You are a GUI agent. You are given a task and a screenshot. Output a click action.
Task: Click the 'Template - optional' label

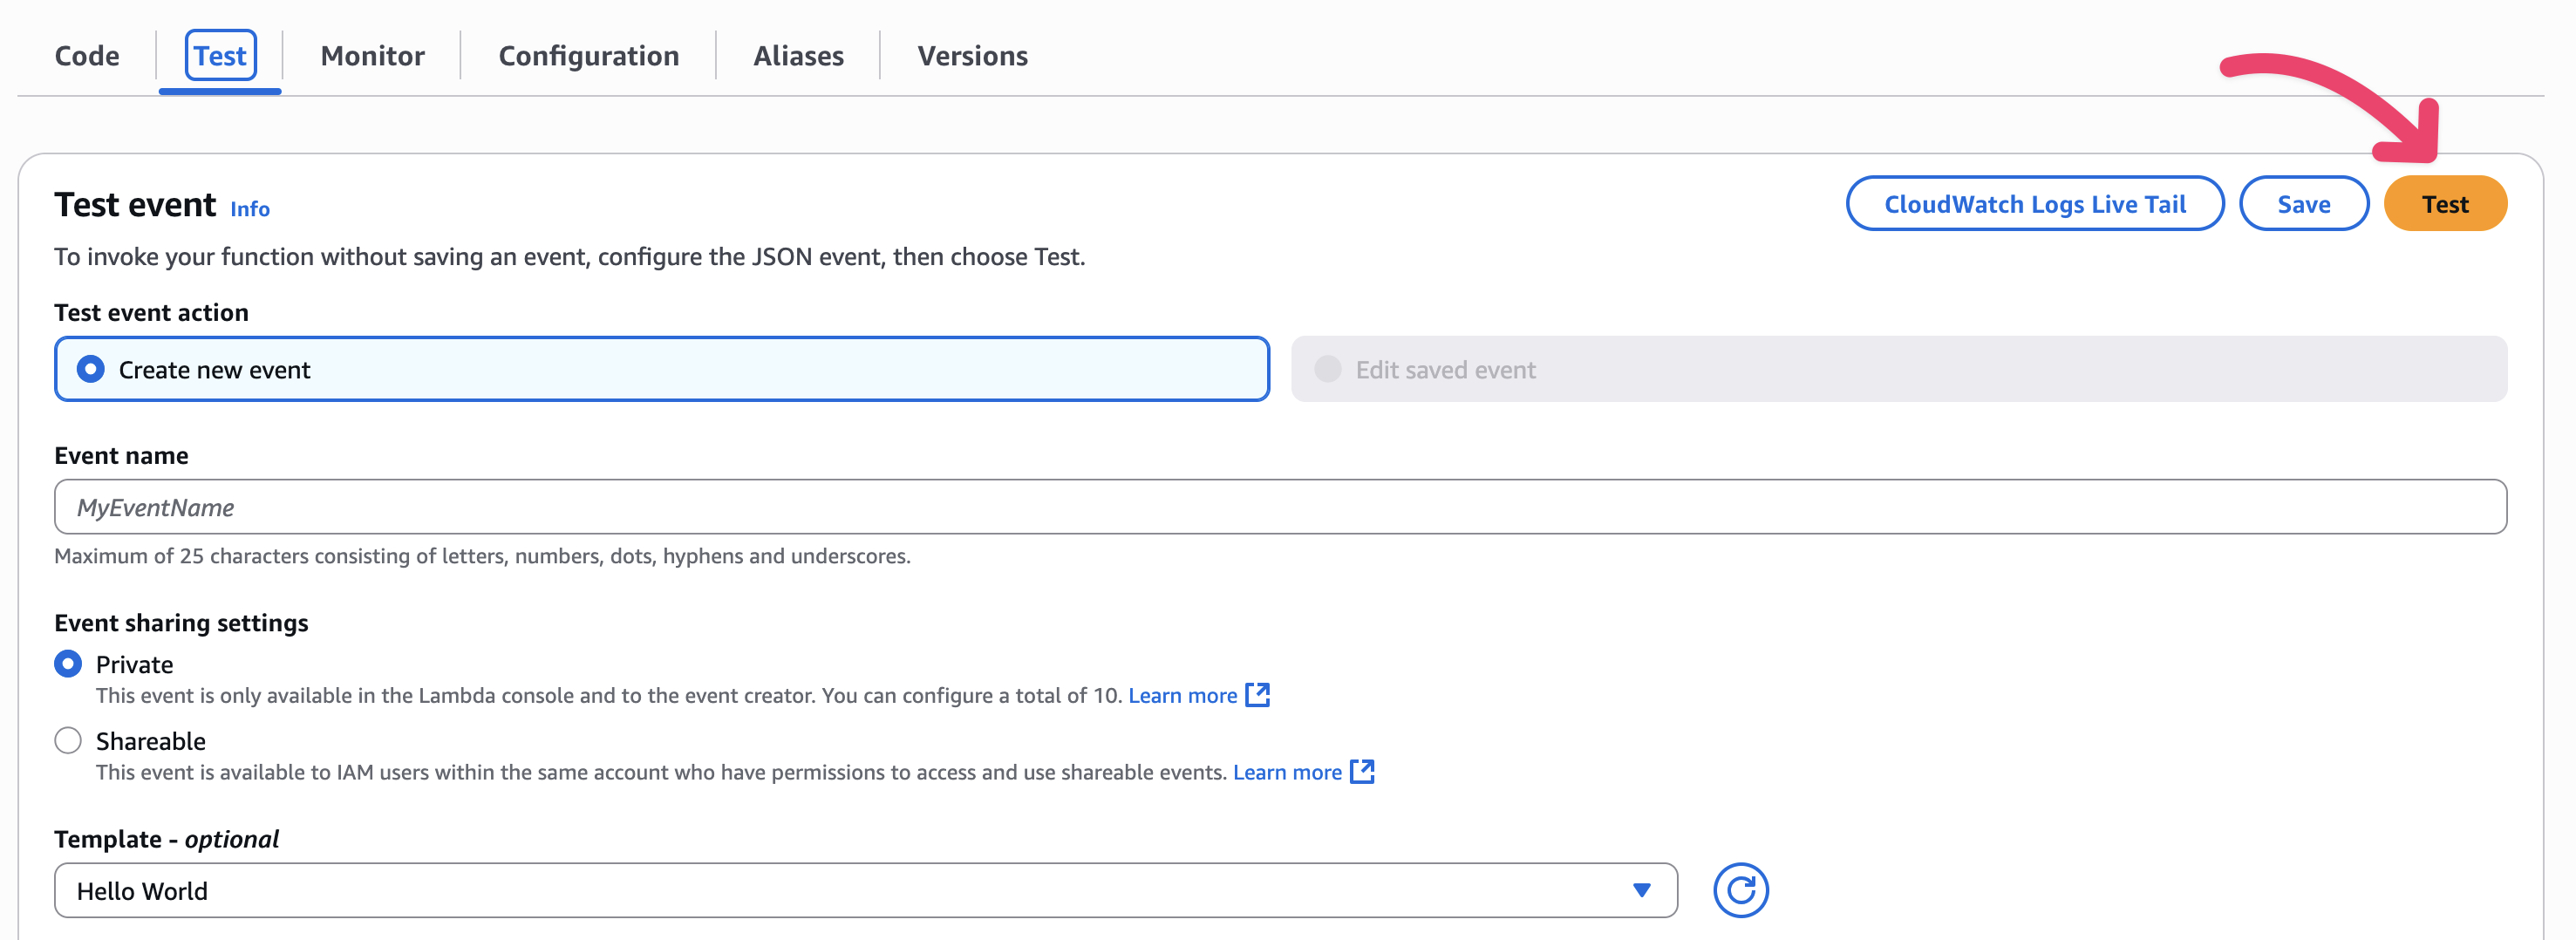pos(166,839)
